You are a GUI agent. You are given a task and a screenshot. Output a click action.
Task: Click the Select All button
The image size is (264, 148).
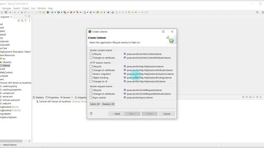95,104
